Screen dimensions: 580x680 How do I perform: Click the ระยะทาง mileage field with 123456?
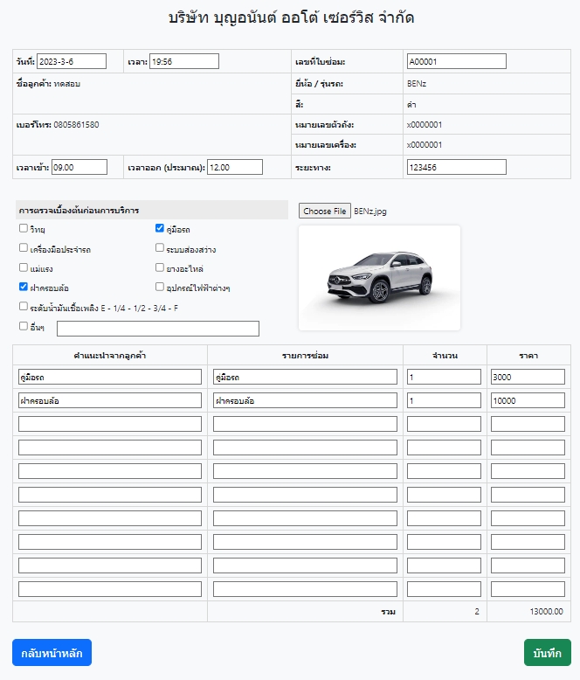pyautogui.click(x=456, y=167)
